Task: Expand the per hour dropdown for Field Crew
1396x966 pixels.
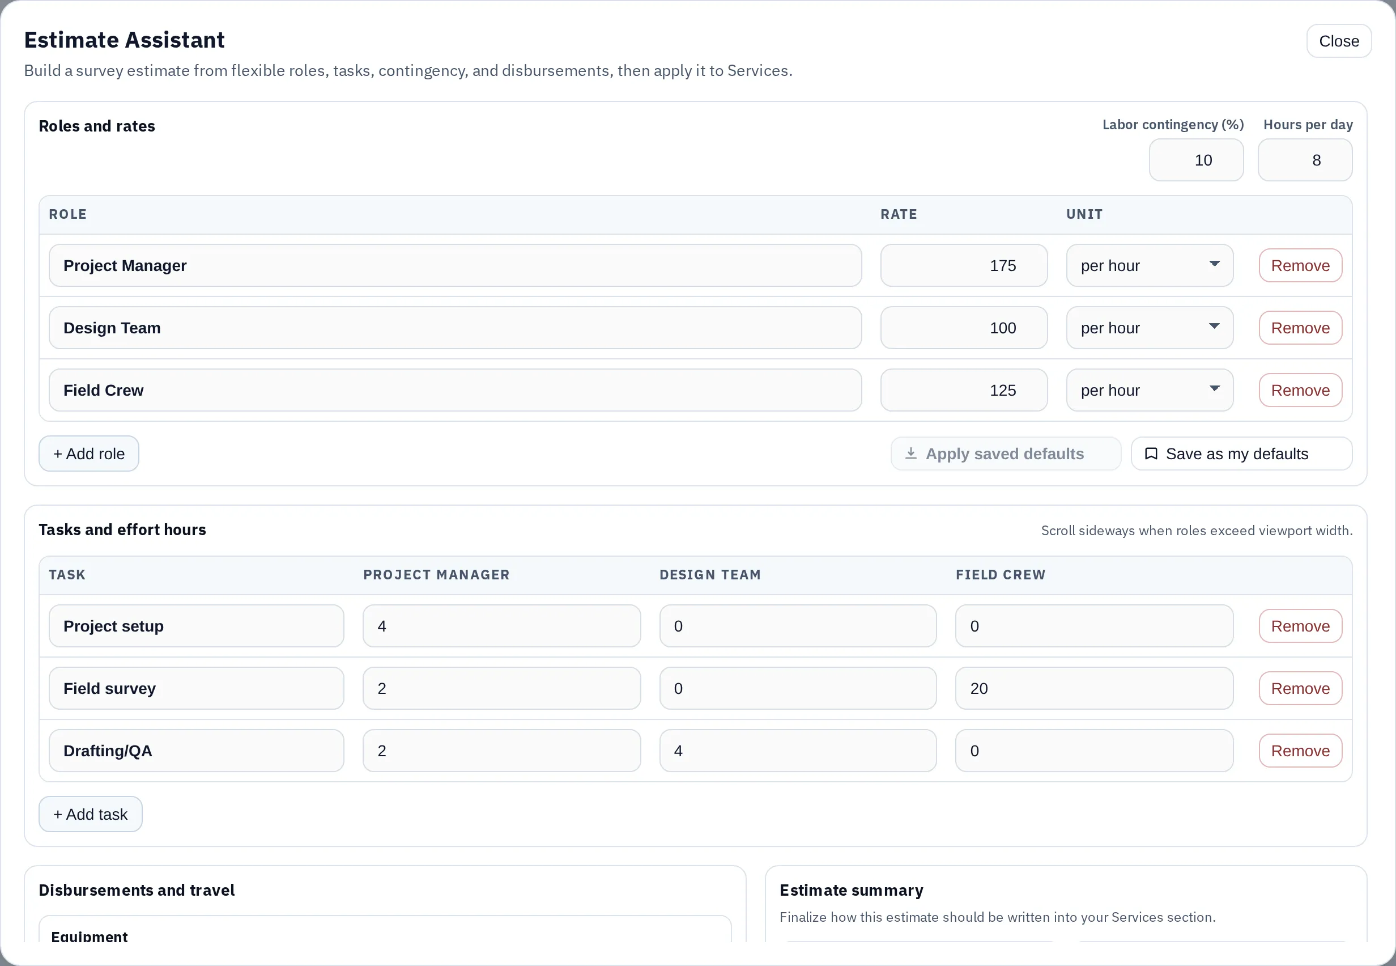Action: [x=1148, y=390]
